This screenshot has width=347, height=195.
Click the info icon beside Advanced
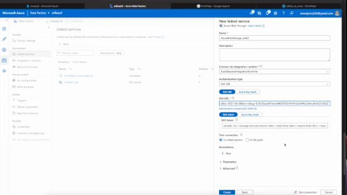pyautogui.click(x=237, y=168)
